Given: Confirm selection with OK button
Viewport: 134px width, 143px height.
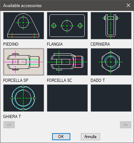Looking at the screenshot, I should [61, 137].
